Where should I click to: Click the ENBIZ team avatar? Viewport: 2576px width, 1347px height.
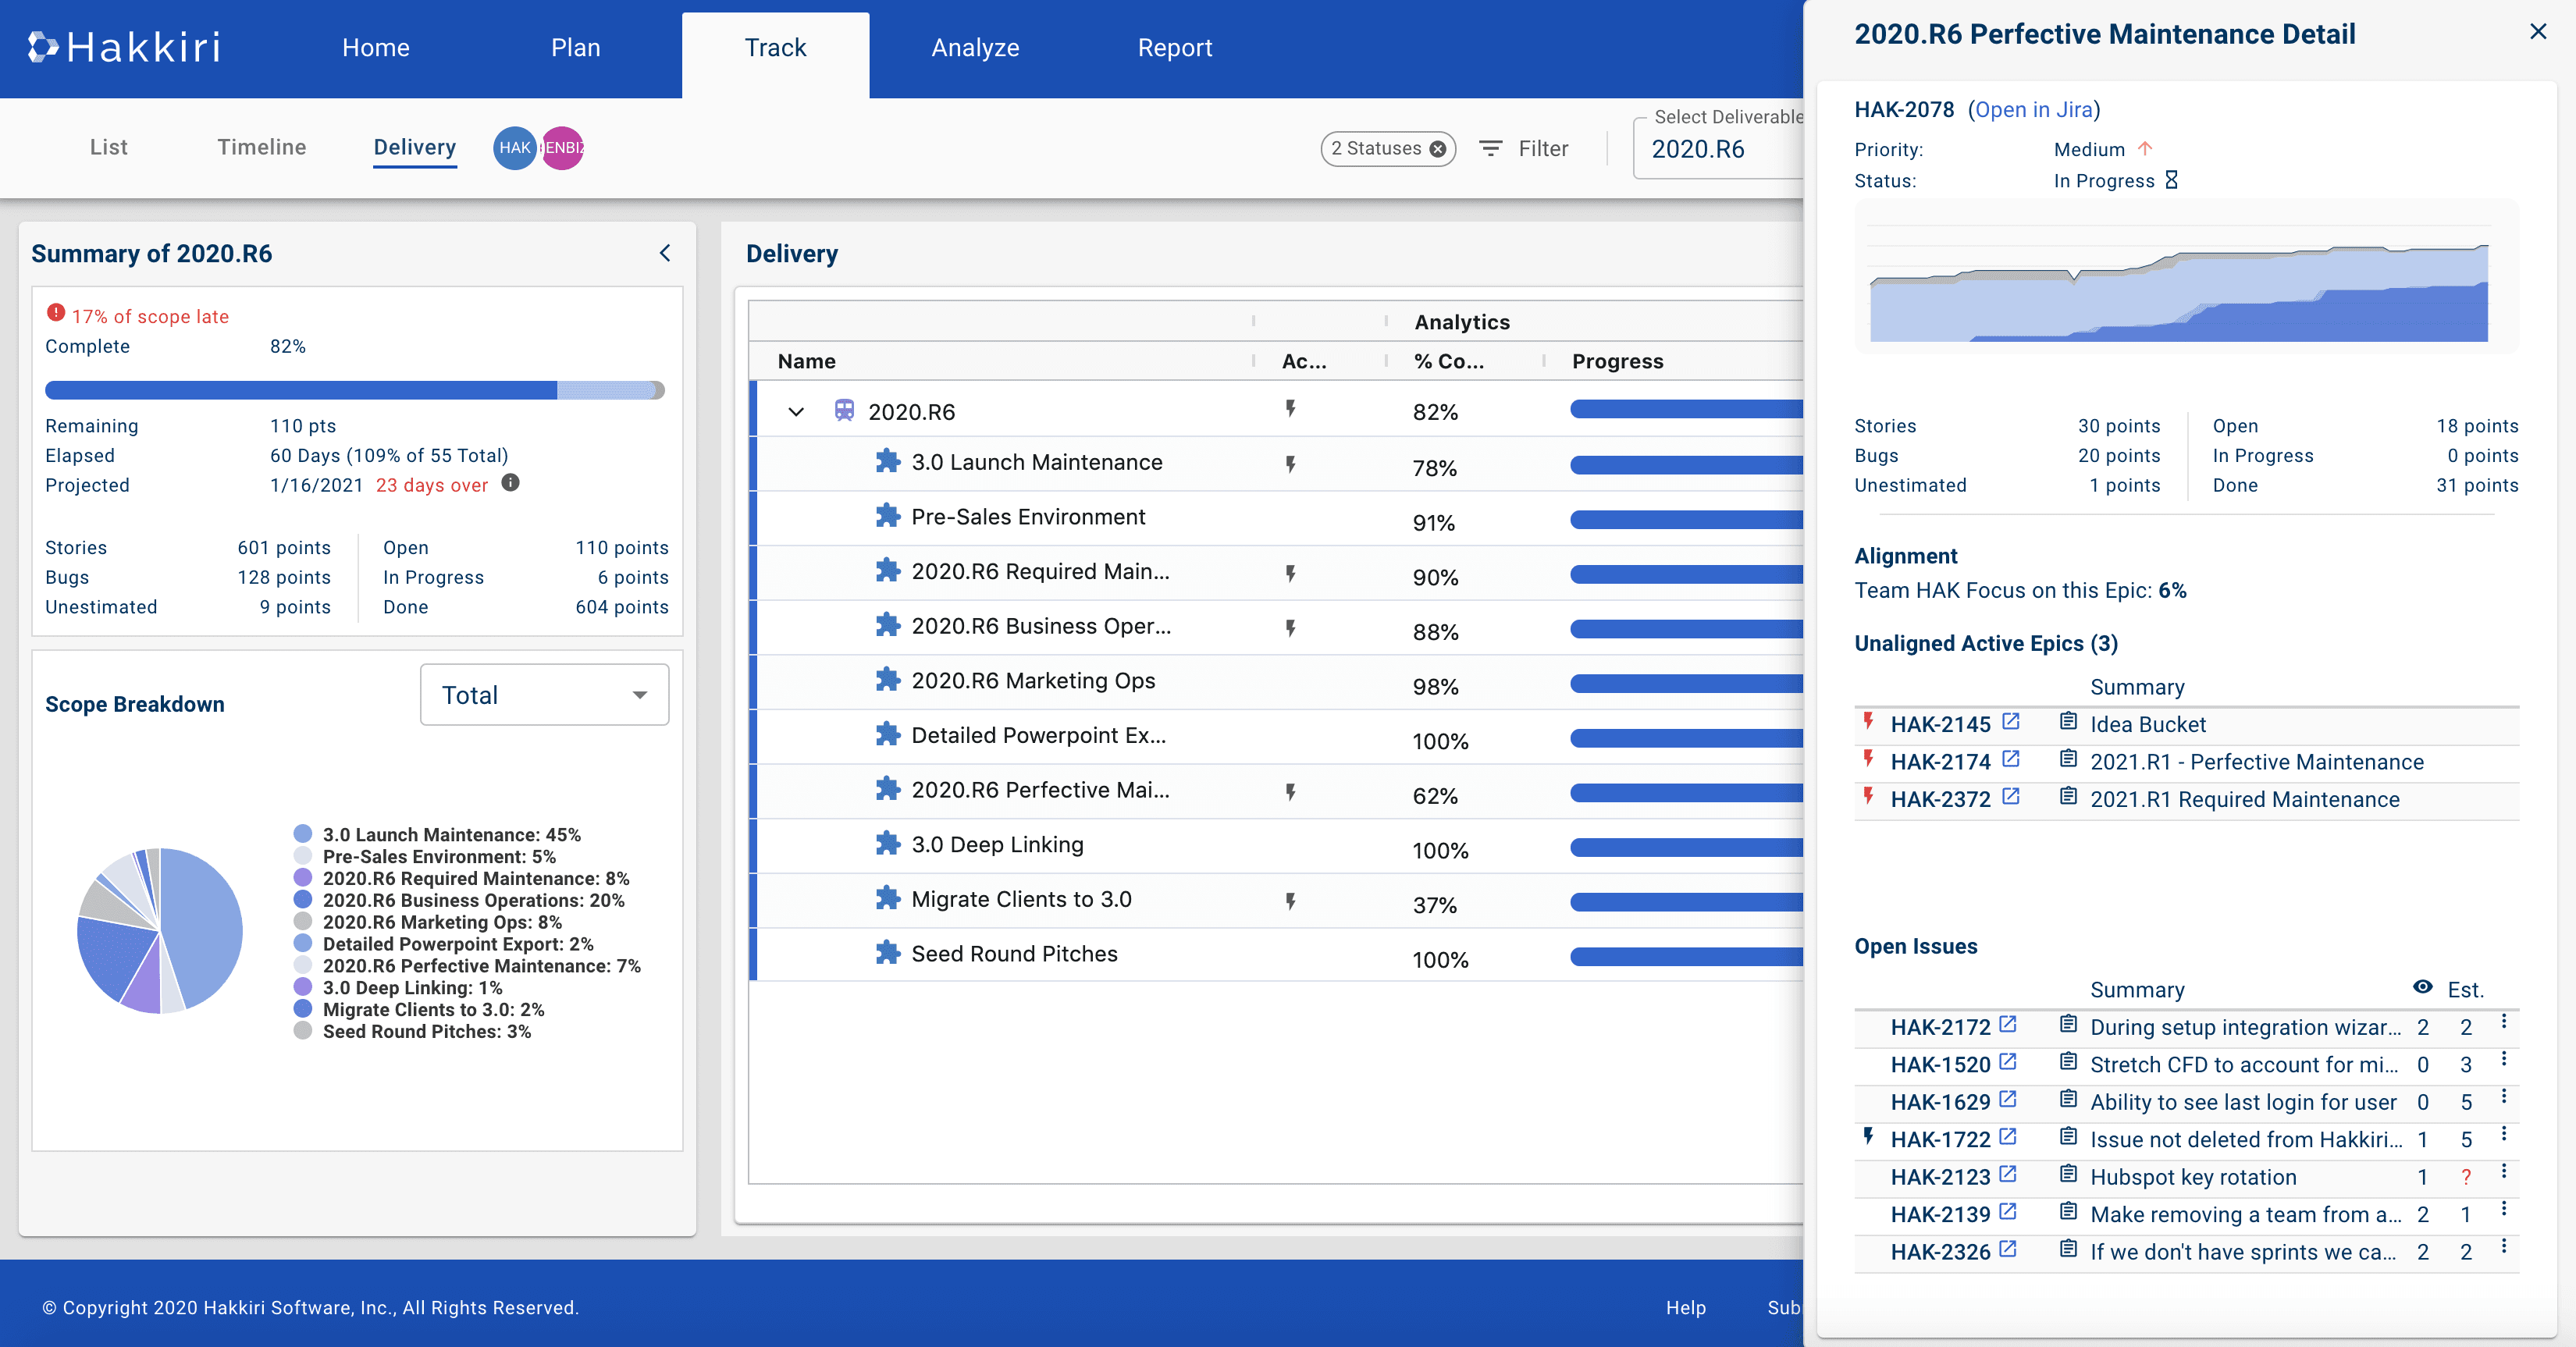564,148
